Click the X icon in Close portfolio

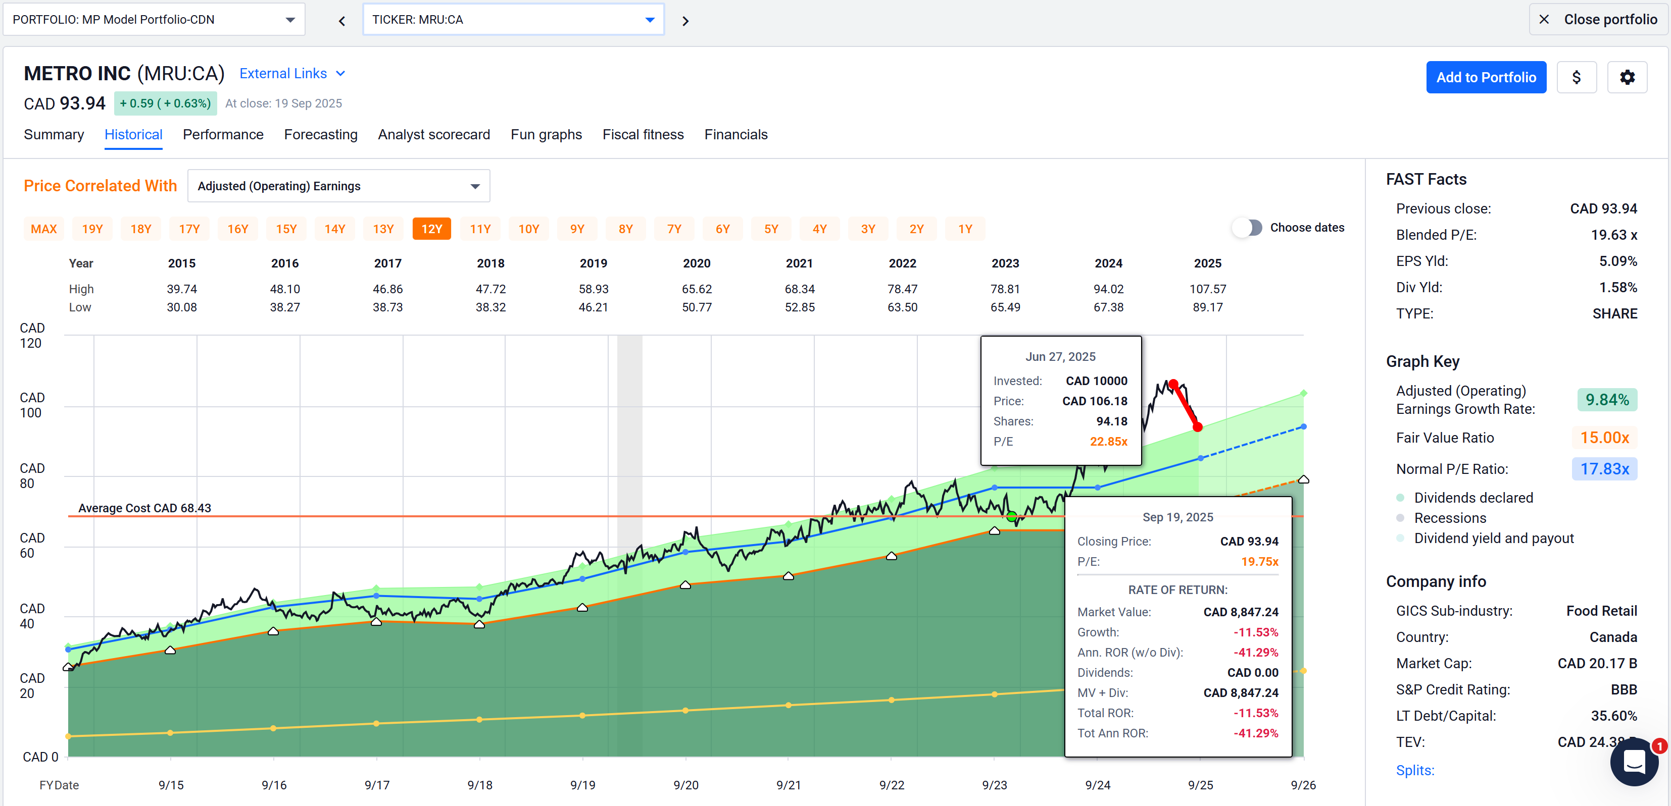click(1544, 20)
